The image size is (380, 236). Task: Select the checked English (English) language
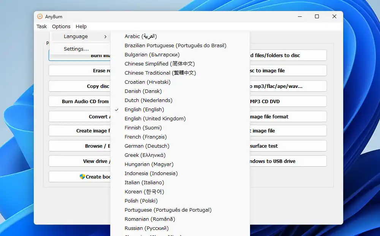pos(144,110)
